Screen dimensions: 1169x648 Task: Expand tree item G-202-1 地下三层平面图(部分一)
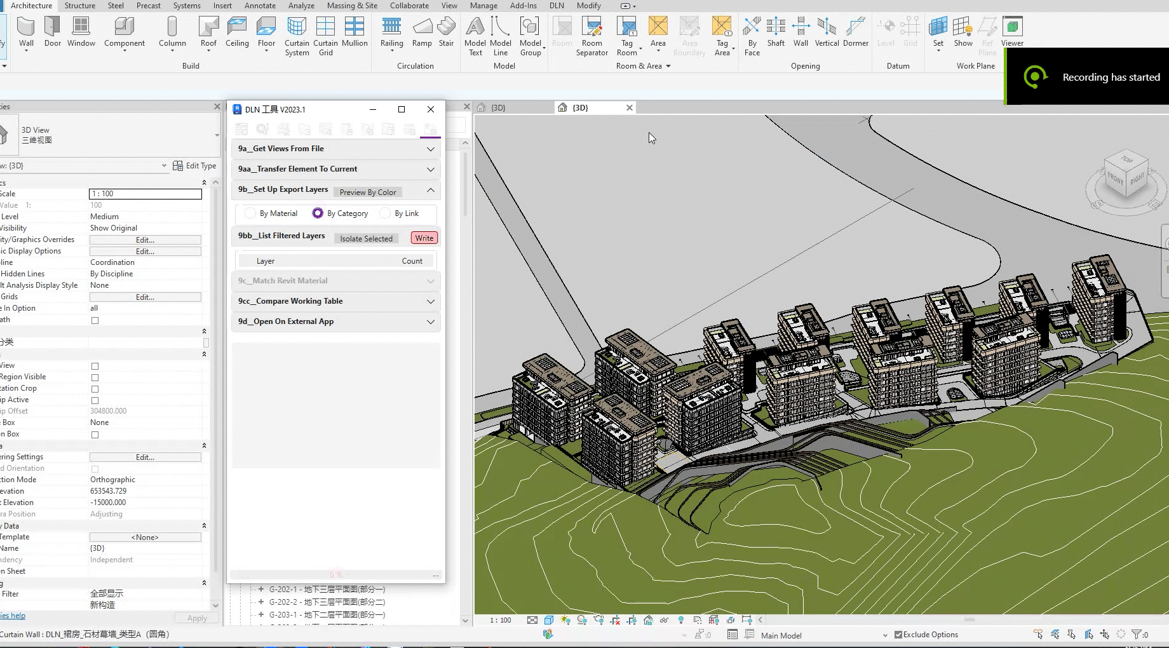click(x=261, y=590)
